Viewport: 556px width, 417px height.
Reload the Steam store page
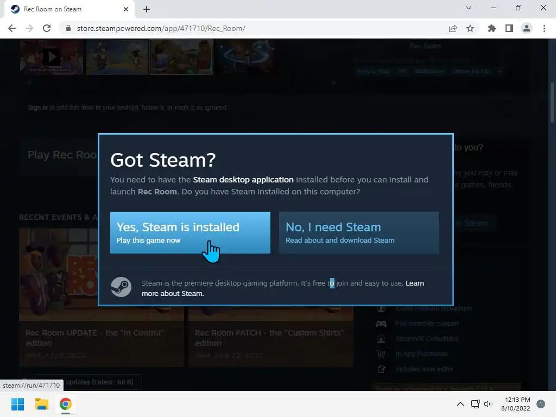click(47, 28)
